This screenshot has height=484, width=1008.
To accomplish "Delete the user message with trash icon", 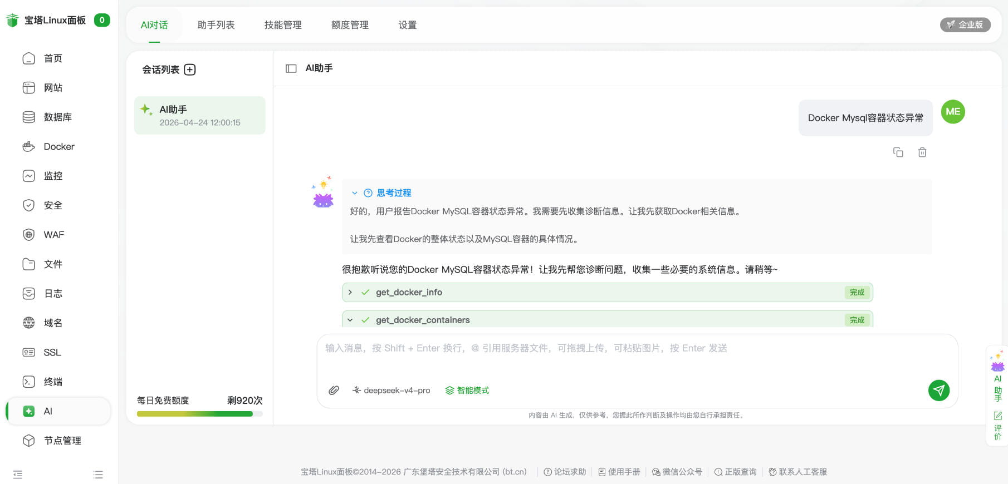I will [x=922, y=152].
